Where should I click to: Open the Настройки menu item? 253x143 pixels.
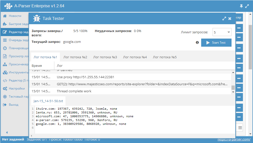[x=17, y=89]
